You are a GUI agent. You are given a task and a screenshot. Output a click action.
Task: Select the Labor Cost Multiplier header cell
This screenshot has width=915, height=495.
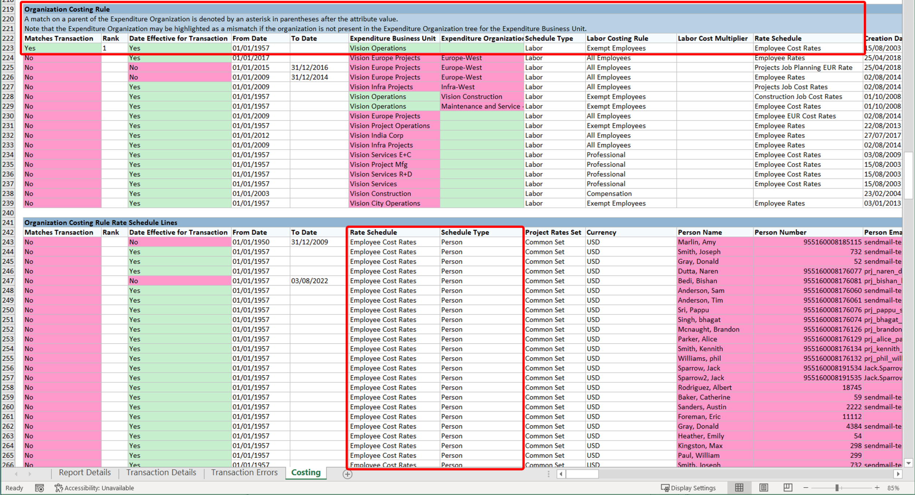pyautogui.click(x=714, y=38)
